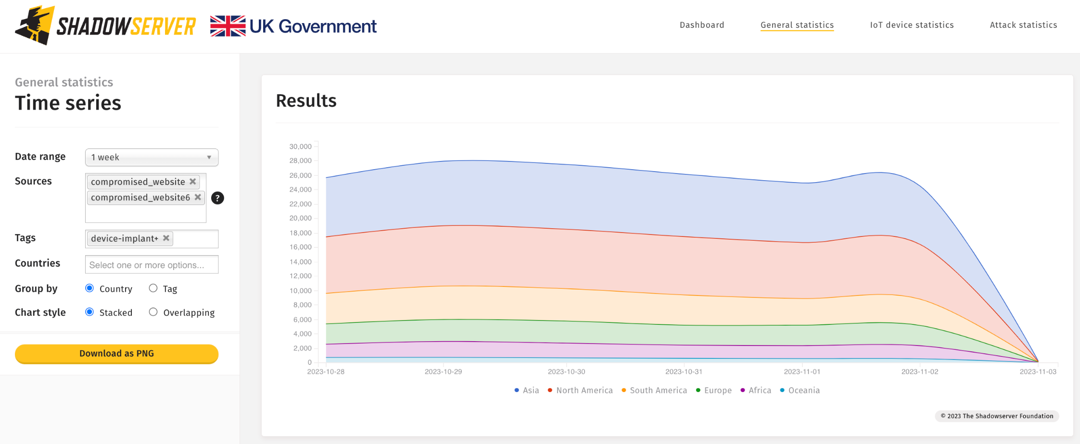Screen dimensions: 1080x444
Task: Expand the Tags selection field
Action: click(197, 238)
